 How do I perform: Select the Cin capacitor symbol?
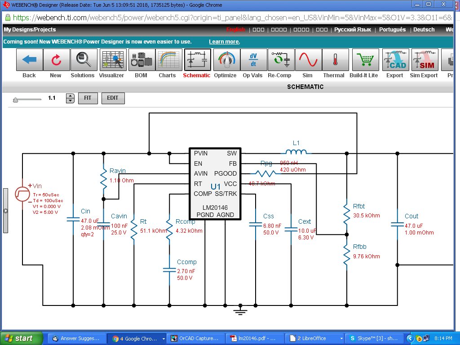[73, 219]
